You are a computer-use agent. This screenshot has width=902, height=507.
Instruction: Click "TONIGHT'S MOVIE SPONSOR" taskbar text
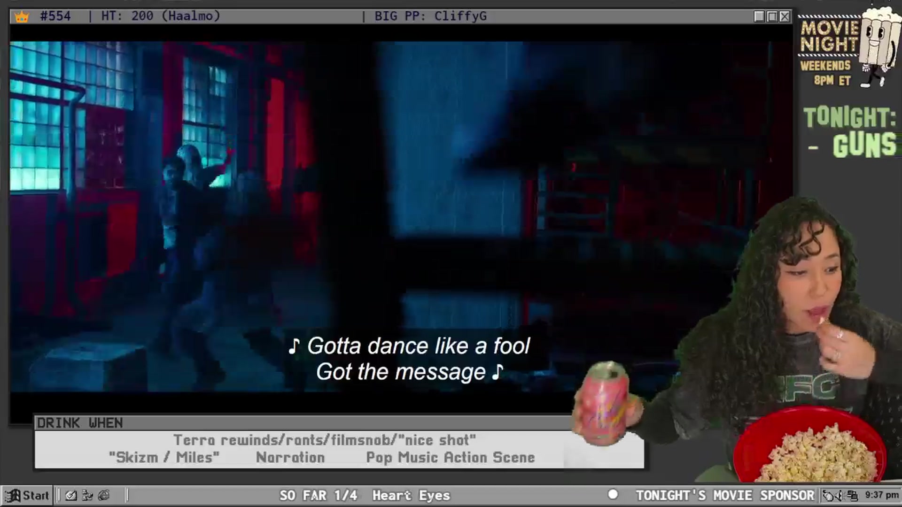coord(725,495)
